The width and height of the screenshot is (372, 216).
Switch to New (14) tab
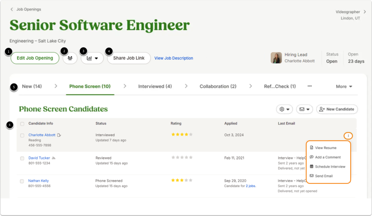32,86
